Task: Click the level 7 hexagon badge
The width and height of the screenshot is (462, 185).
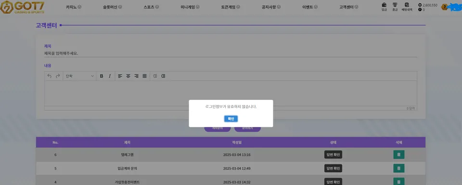Action: pos(444,7)
